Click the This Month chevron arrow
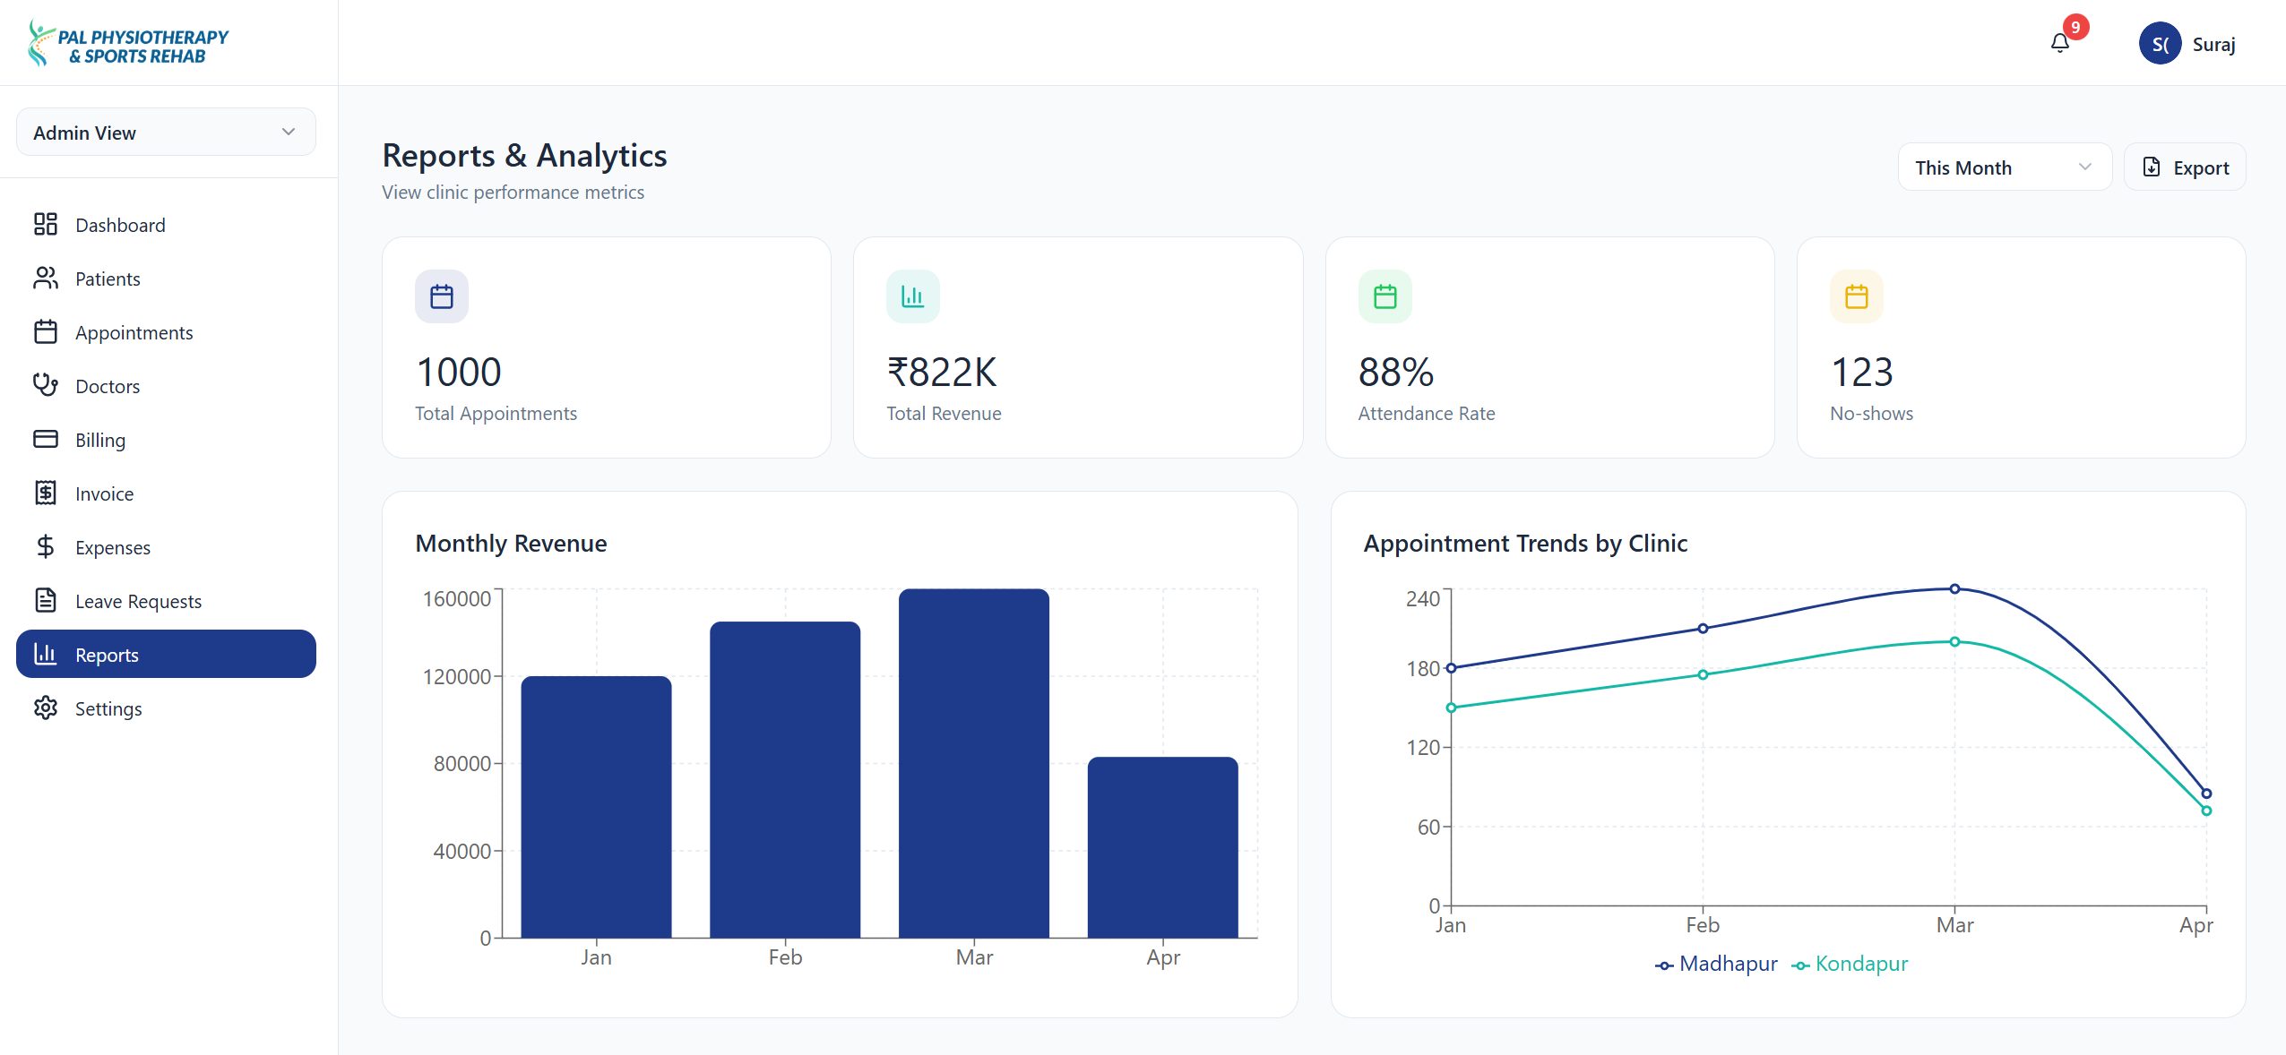Screen dimensions: 2286x1055 click(2085, 167)
